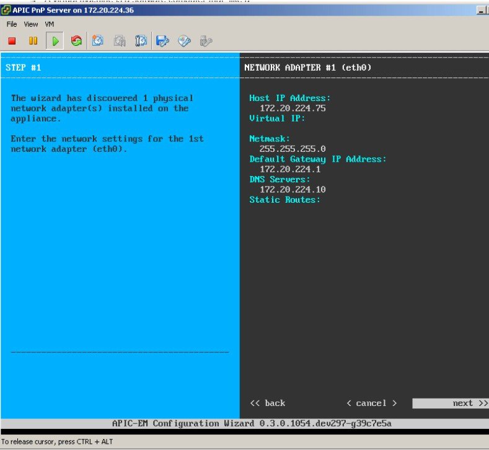The width and height of the screenshot is (489, 450).
Task: Click the VMware console title bar icon
Action: (x=6, y=10)
